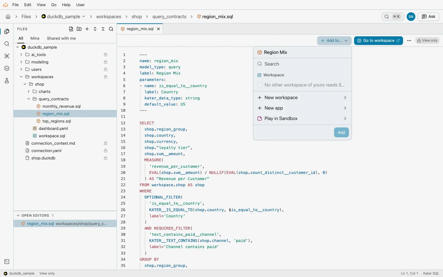This screenshot has height=277, width=443.
Task: Click the lock icon beside ai_tools
Action: point(106,54)
